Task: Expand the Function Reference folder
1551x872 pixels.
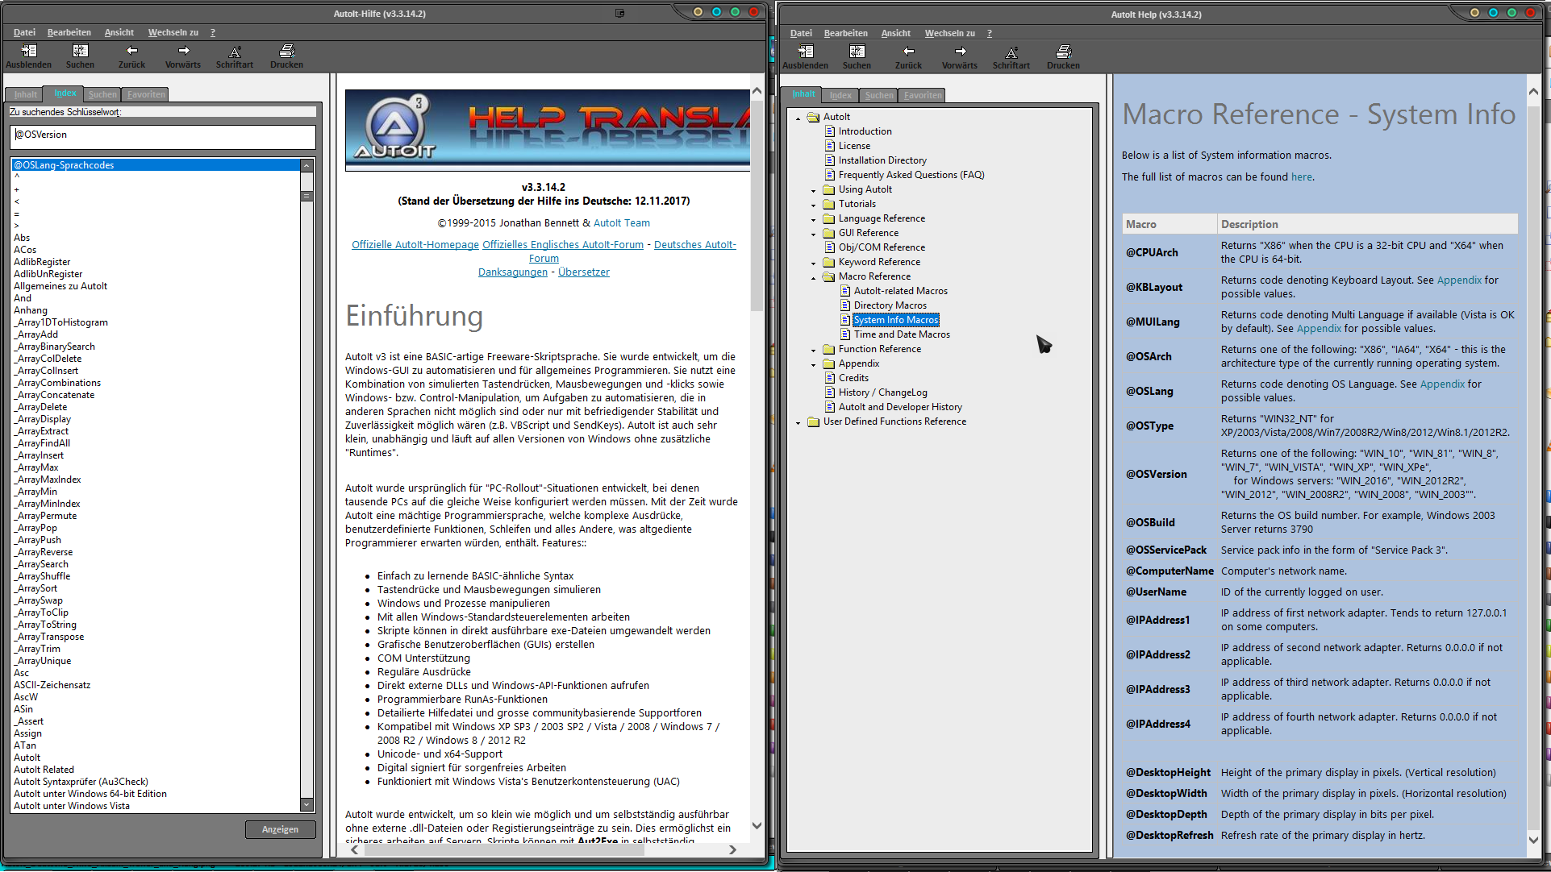Action: (x=813, y=350)
